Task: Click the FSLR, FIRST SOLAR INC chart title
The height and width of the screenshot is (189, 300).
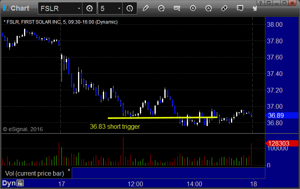Action: click(x=60, y=22)
